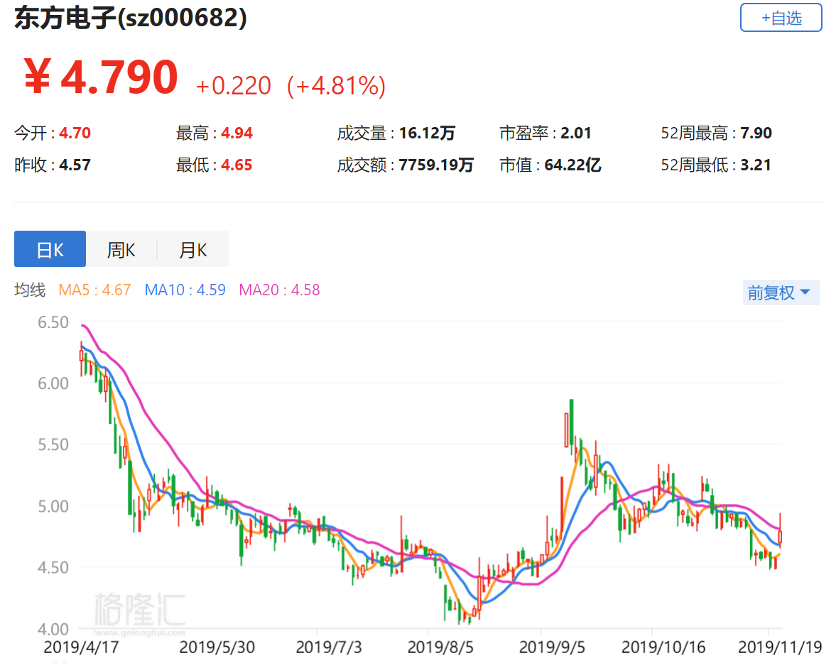Screen dimensions: 836x663
Task: Click the 2019/8/5 date axis label
Action: (x=440, y=647)
